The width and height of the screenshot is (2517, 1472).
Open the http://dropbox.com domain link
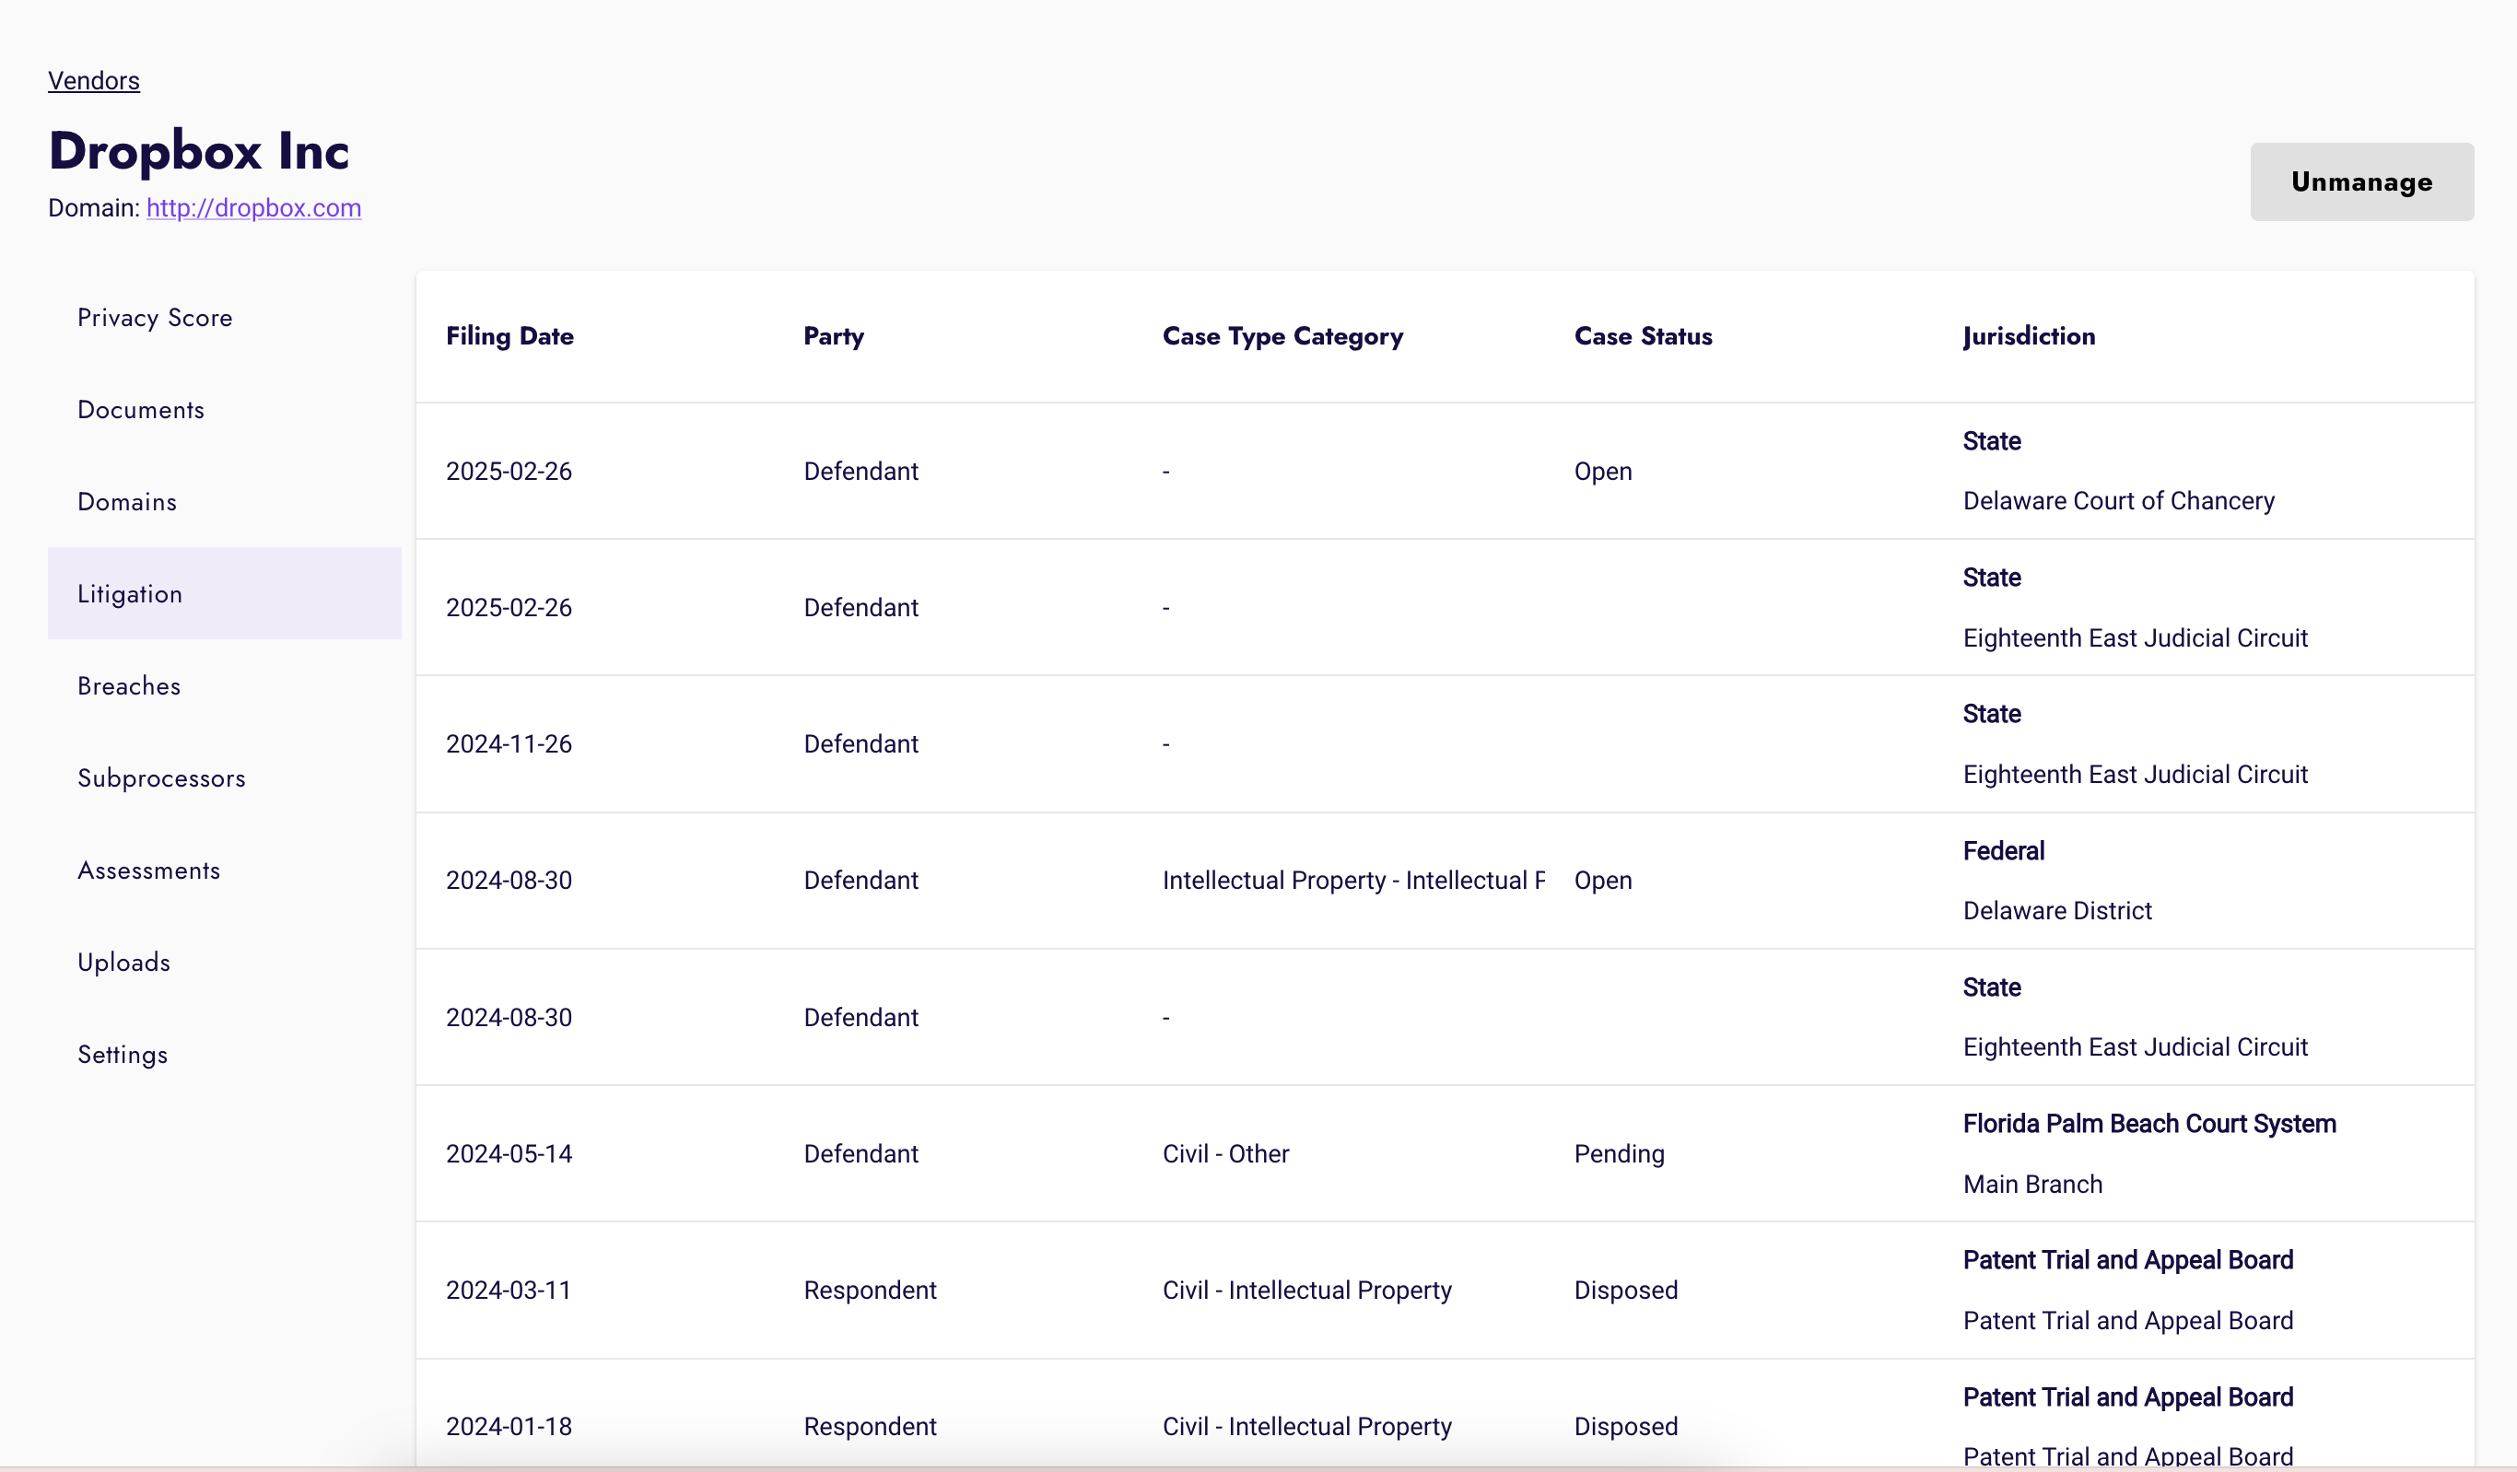pyautogui.click(x=253, y=207)
